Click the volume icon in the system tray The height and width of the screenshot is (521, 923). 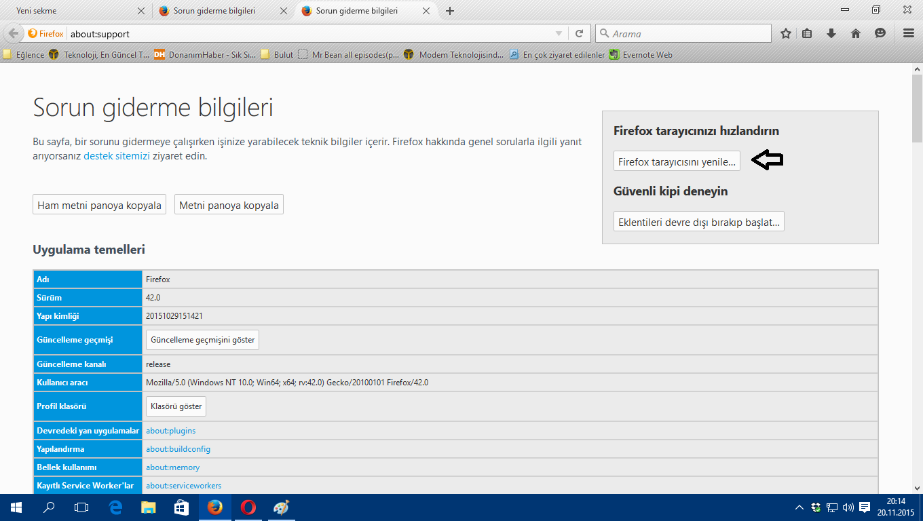coord(848,507)
